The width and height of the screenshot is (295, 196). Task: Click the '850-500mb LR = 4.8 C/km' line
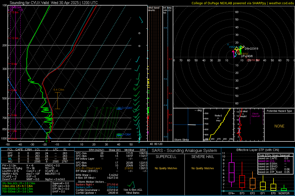pyautogui.click(x=17, y=189)
